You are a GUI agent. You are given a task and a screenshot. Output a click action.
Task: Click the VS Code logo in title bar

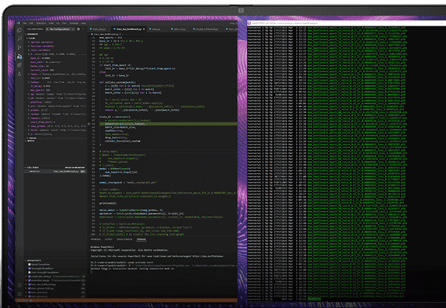point(18,23)
